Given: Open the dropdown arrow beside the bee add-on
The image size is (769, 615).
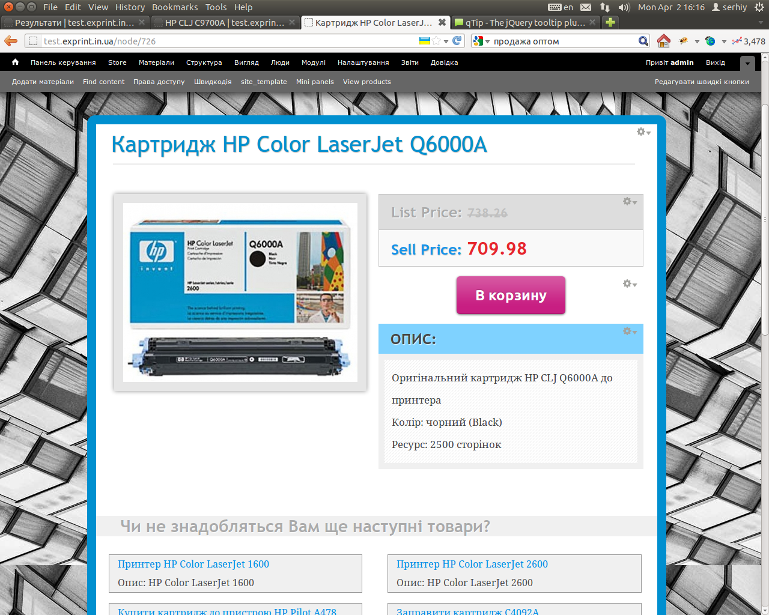Looking at the screenshot, I should pos(697,41).
